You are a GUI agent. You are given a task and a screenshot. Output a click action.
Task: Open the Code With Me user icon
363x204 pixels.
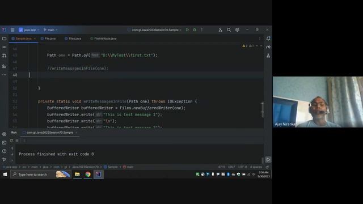[220, 30]
